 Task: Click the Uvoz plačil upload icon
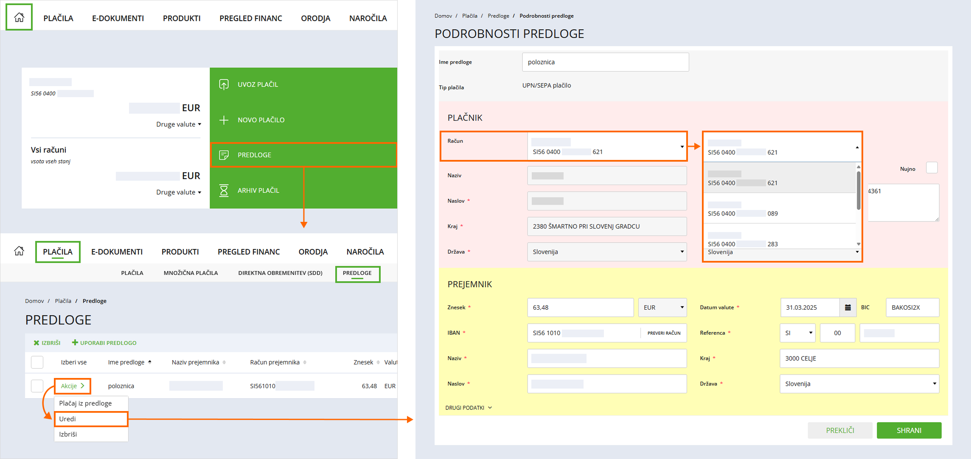pyautogui.click(x=224, y=84)
